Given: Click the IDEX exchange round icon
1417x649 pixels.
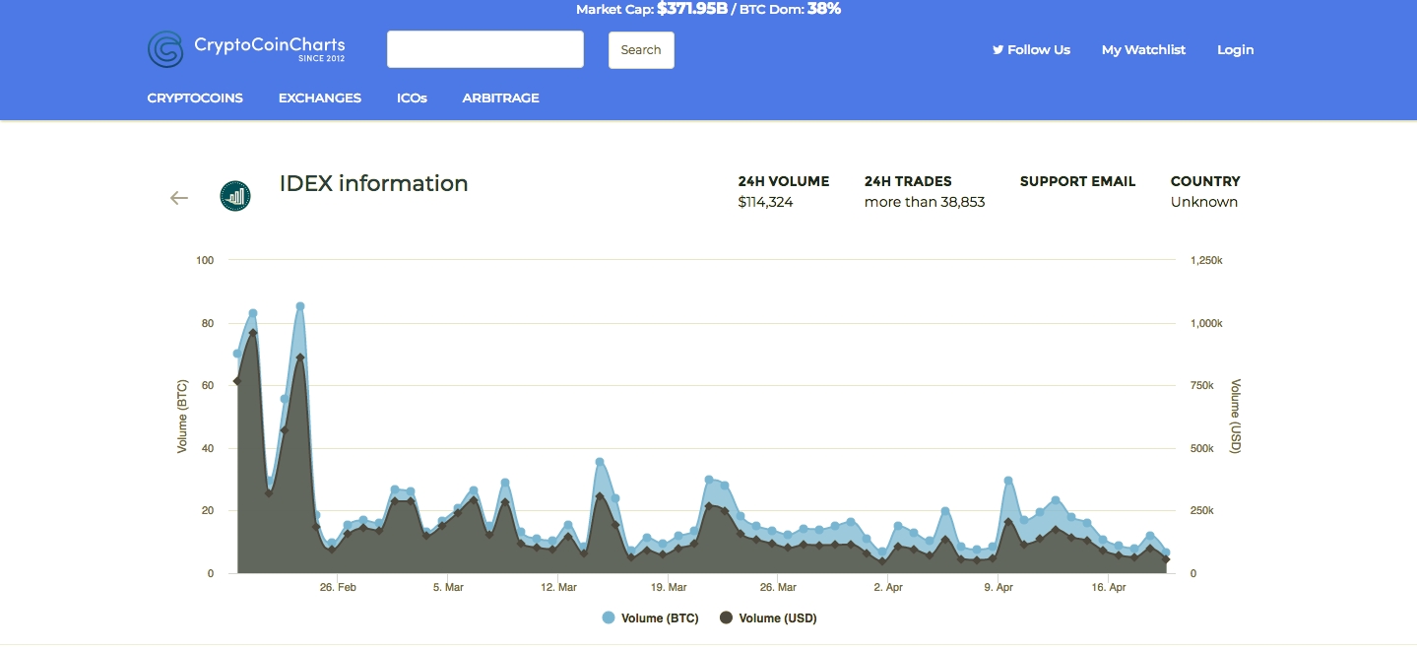Looking at the screenshot, I should [x=235, y=196].
